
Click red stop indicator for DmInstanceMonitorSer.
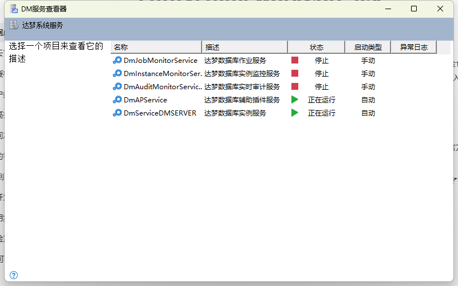pos(295,73)
